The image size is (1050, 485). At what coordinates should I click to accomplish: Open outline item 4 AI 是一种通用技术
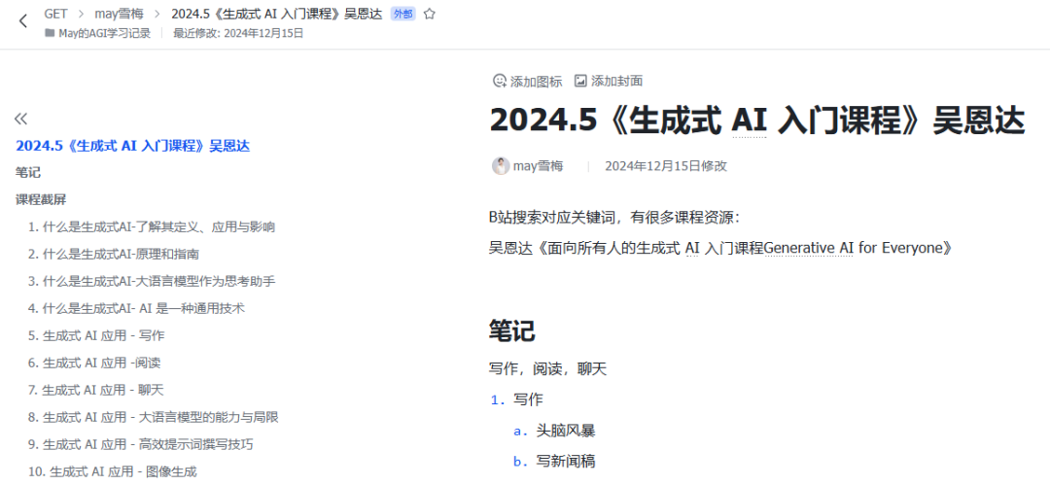(x=137, y=309)
